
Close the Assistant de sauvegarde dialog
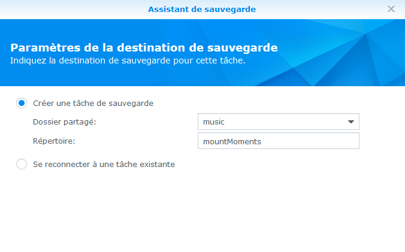pos(391,9)
